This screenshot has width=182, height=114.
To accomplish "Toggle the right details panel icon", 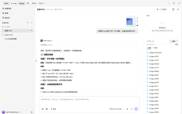I will pyautogui.click(x=178, y=9).
